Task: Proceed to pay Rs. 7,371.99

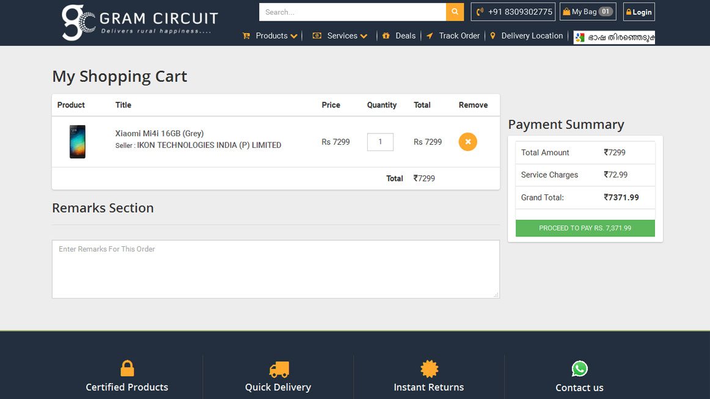Action: (585, 229)
